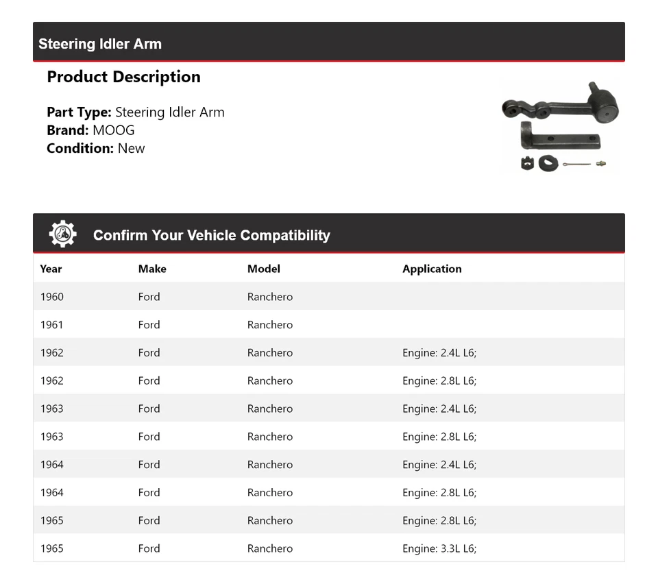Image resolution: width=658 pixels, height=584 pixels.
Task: Click the Make column header
Action: pyautogui.click(x=152, y=269)
